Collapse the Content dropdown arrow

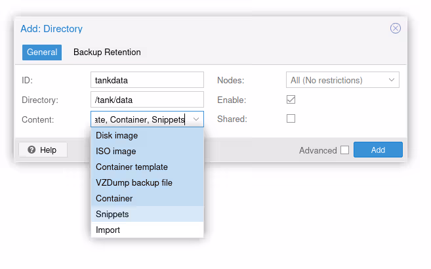pos(196,119)
